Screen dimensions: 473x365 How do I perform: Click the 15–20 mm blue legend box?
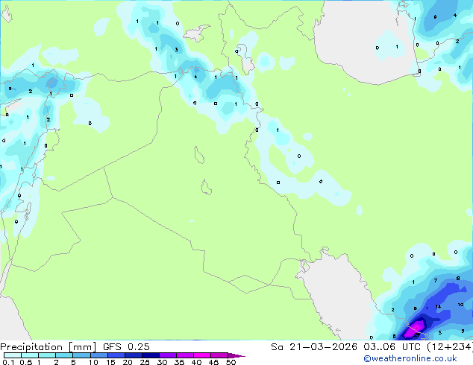point(116,355)
